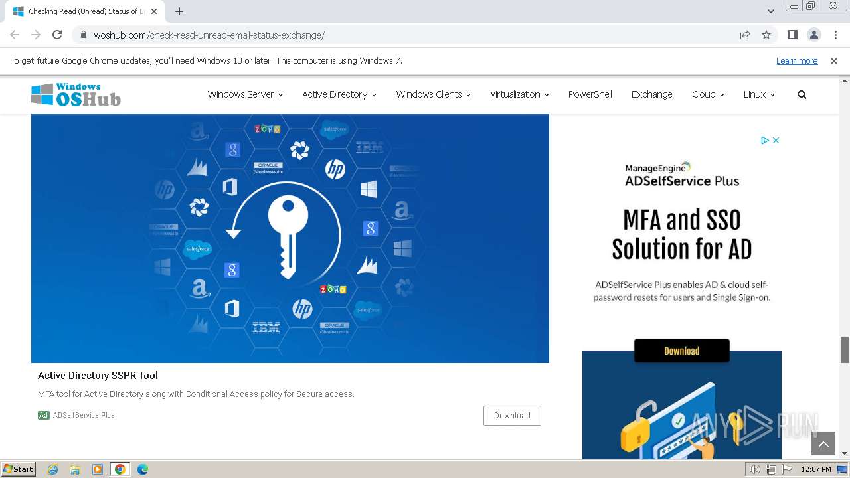Dismiss the Chrome update notification bar
The width and height of the screenshot is (850, 478).
pyautogui.click(x=834, y=60)
